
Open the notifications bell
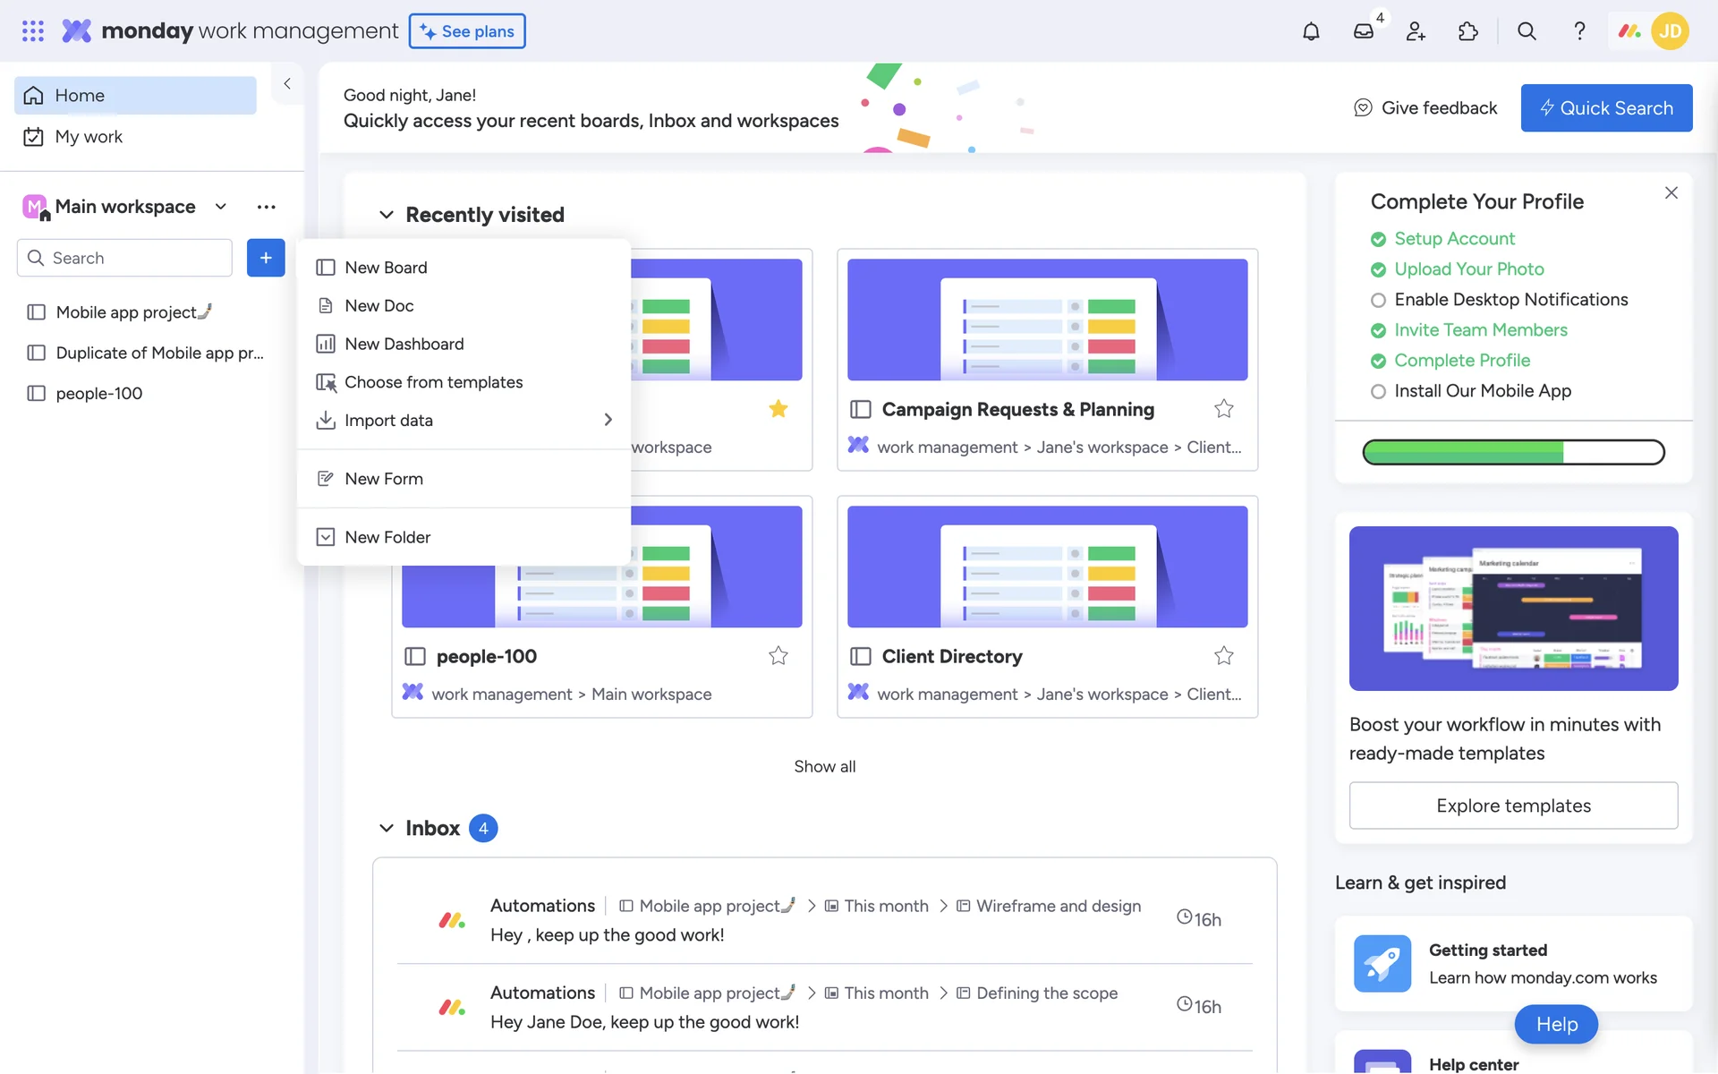[x=1311, y=31]
